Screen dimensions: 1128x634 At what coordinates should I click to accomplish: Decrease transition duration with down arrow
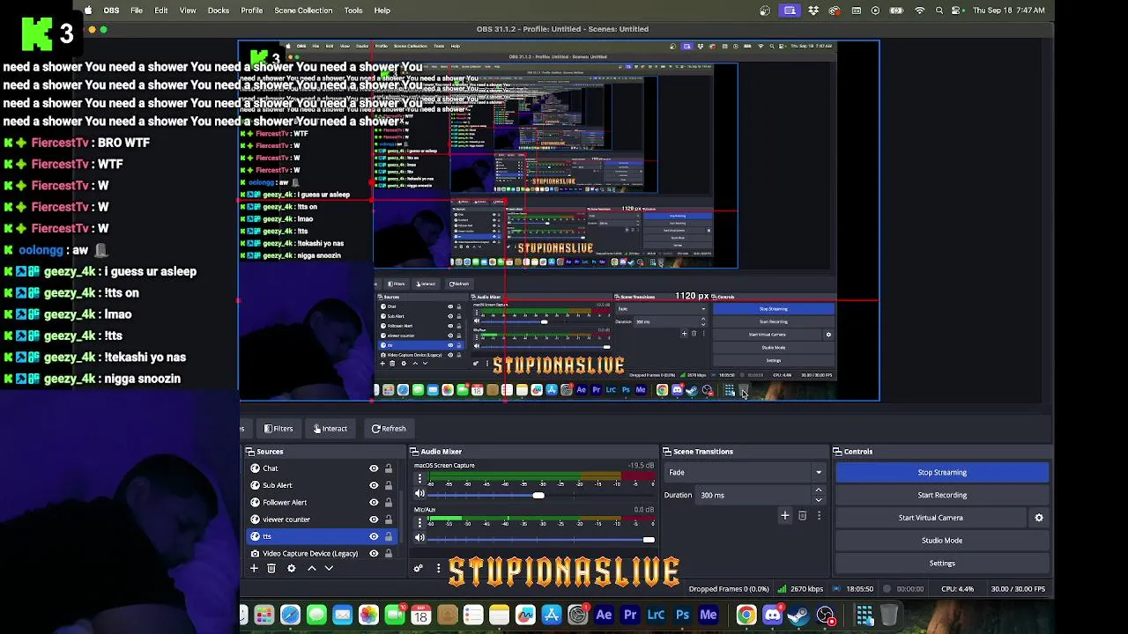(x=819, y=500)
